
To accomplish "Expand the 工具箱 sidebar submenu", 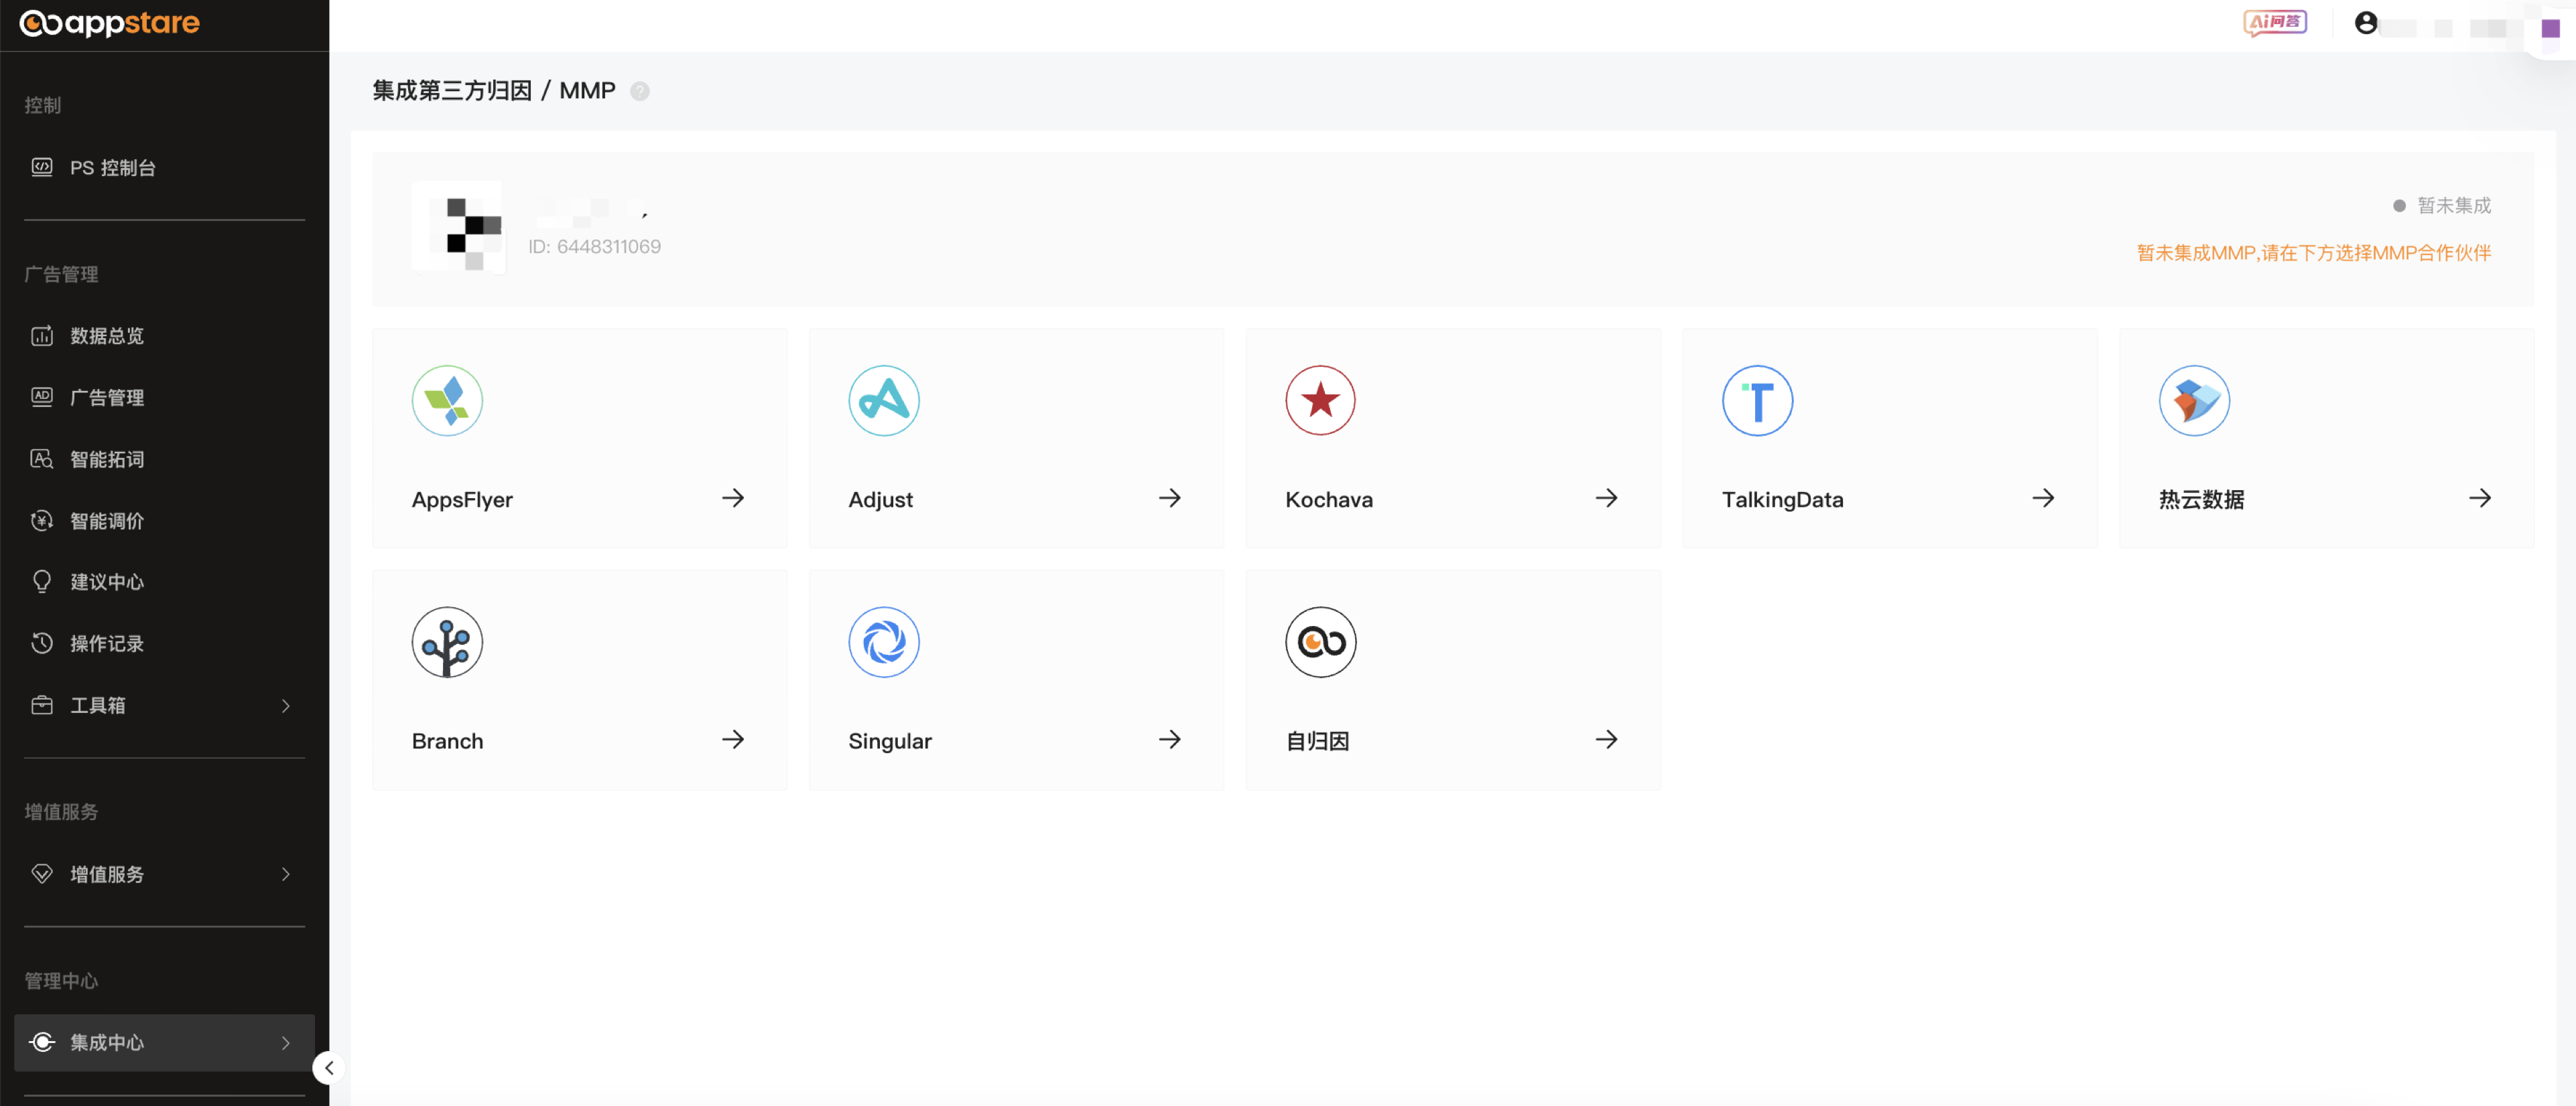I will click(x=286, y=706).
